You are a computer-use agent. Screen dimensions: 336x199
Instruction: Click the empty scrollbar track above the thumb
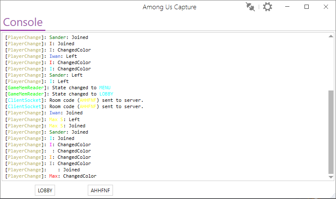tap(331, 63)
